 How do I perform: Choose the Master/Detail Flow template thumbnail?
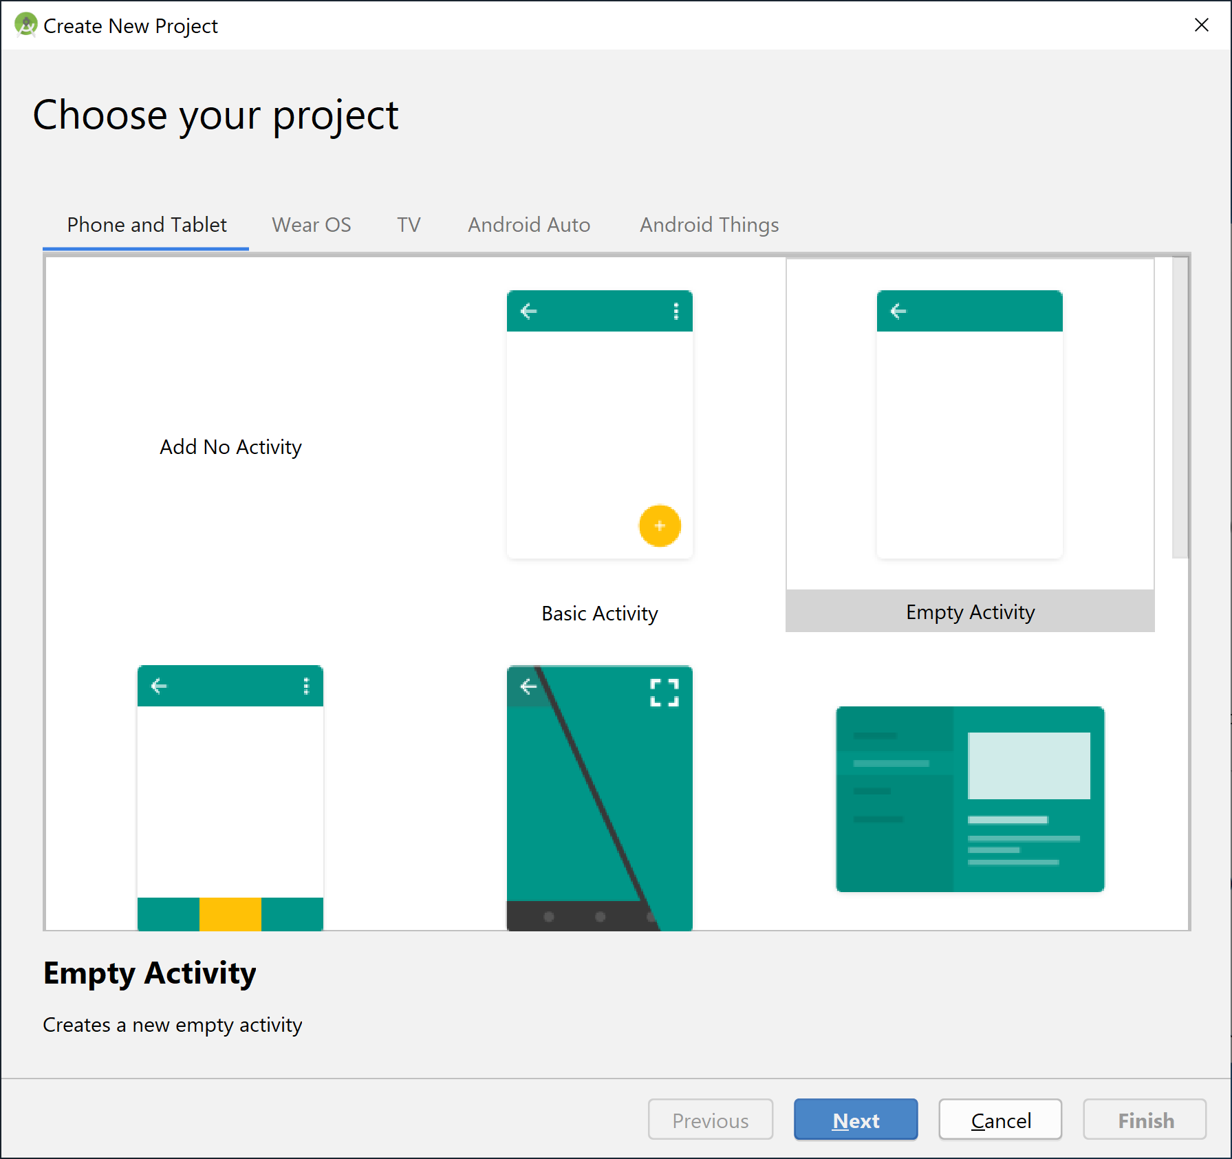click(970, 799)
